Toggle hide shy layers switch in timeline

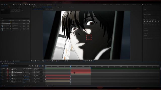pos(35,66)
